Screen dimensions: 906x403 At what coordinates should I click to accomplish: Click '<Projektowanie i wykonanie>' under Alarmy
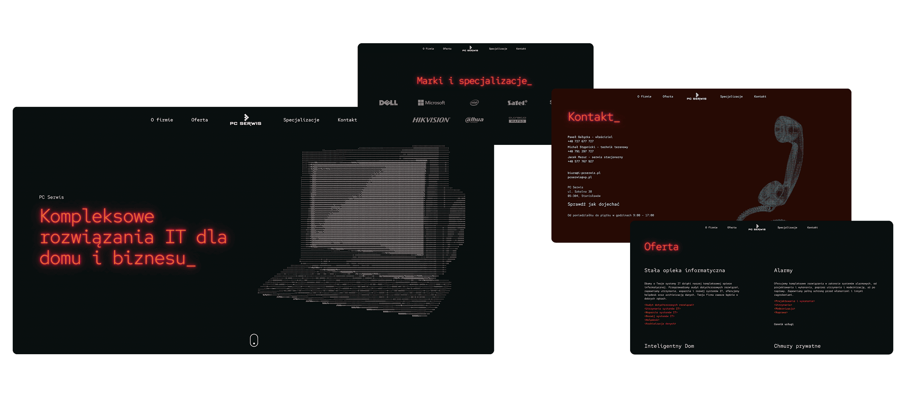coord(795,301)
